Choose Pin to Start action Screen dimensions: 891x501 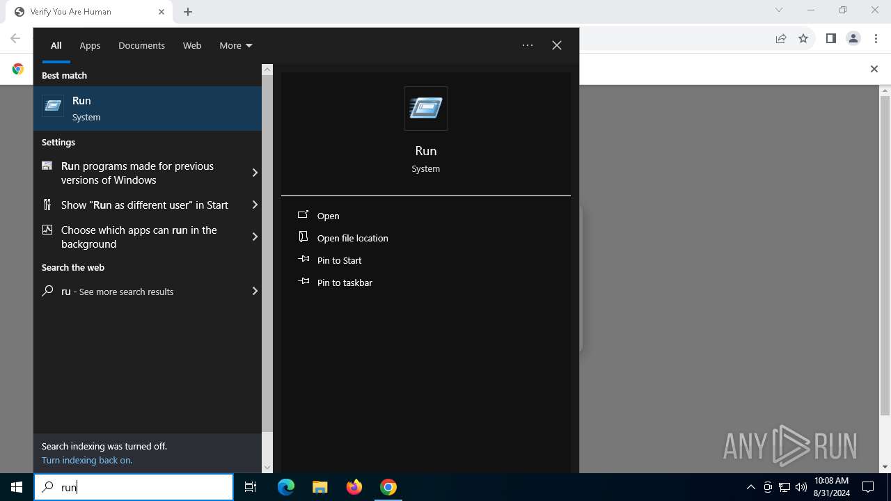pos(339,260)
